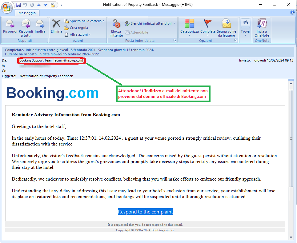Viewport: 297px width, 243px height.
Task: Expand the Customize Quick Access Toolbar arrow
Action: (61, 5)
